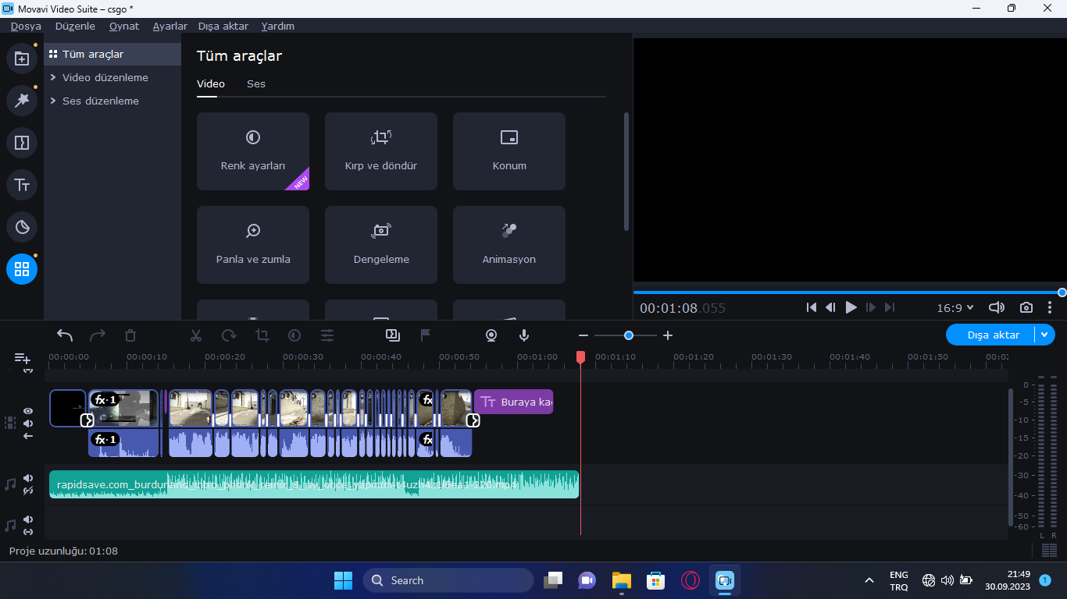Image resolution: width=1067 pixels, height=599 pixels.
Task: Mute the empty bottom audio track
Action: [28, 519]
